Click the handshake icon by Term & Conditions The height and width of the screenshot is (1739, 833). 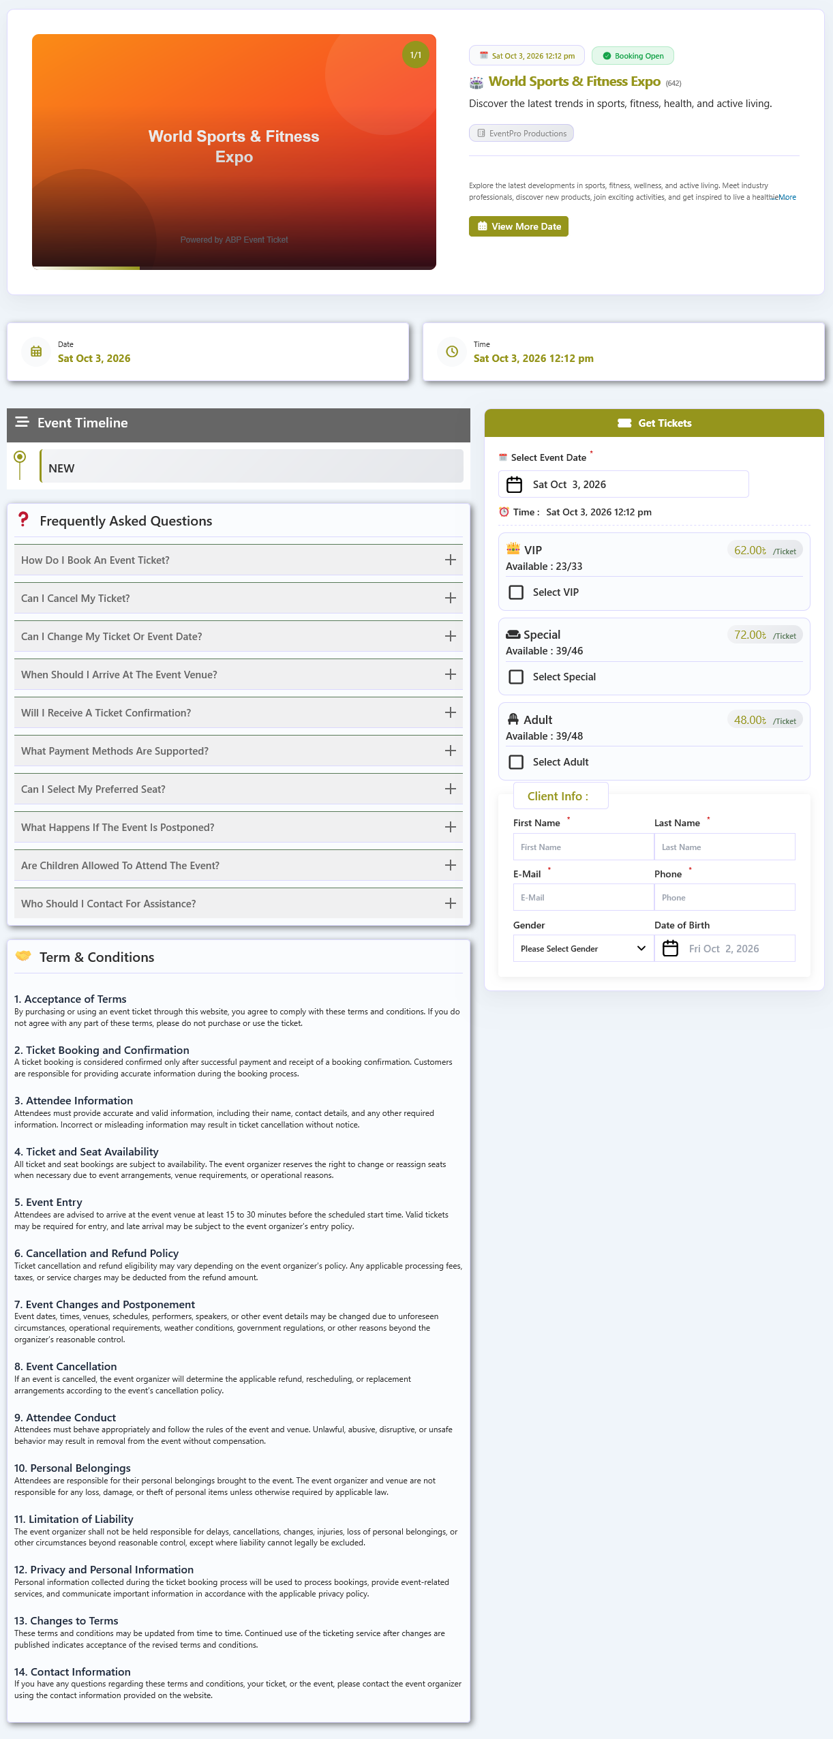coord(23,956)
